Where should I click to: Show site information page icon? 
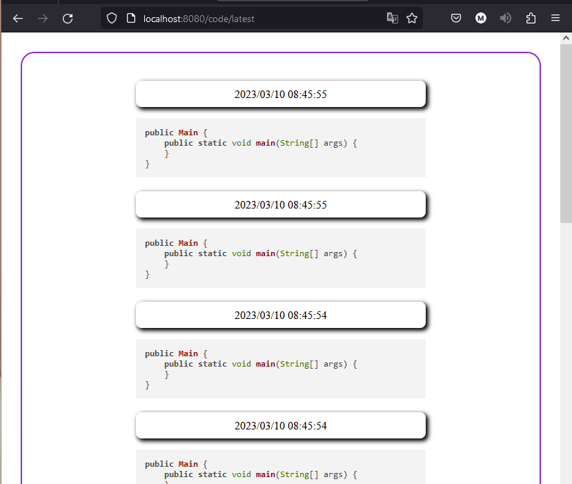[x=130, y=18]
